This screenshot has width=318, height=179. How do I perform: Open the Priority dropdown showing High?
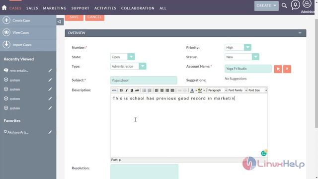(x=238, y=47)
